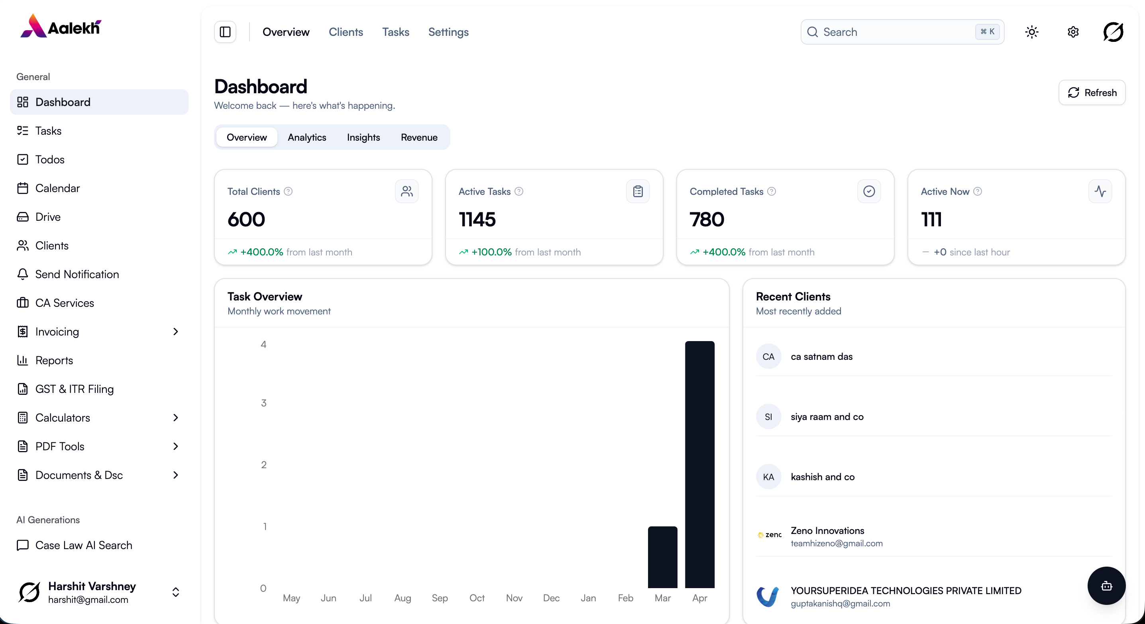Screen dimensions: 1145x624
Task: Open the Revenue tab
Action: 419,137
